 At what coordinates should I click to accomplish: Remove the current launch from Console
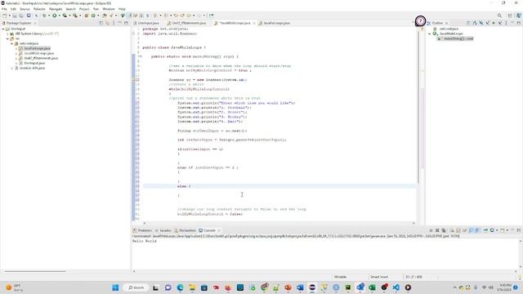tap(437, 230)
